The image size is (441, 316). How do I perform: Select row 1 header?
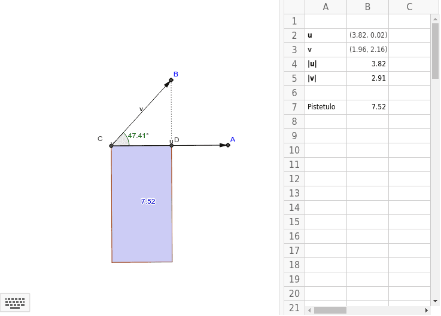click(294, 21)
